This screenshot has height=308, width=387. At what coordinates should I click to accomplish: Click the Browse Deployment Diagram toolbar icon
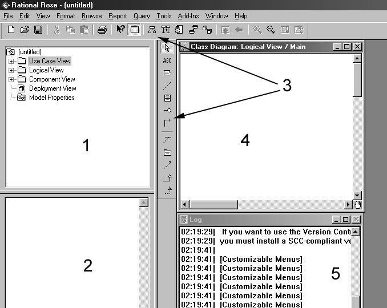pyautogui.click(x=207, y=30)
